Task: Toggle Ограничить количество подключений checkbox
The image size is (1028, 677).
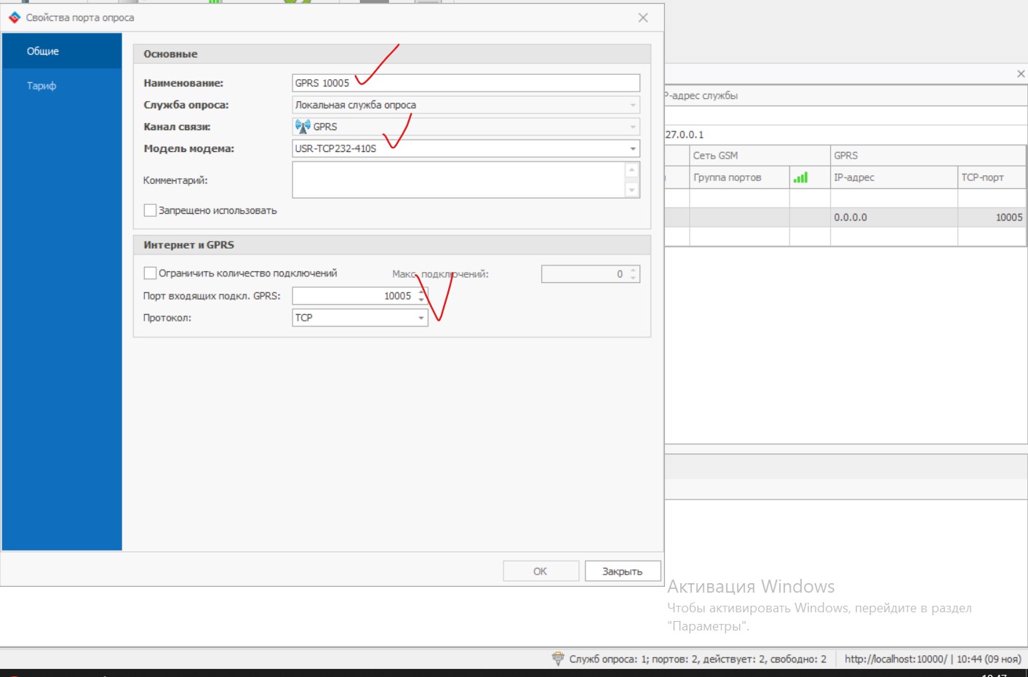Action: 151,273
